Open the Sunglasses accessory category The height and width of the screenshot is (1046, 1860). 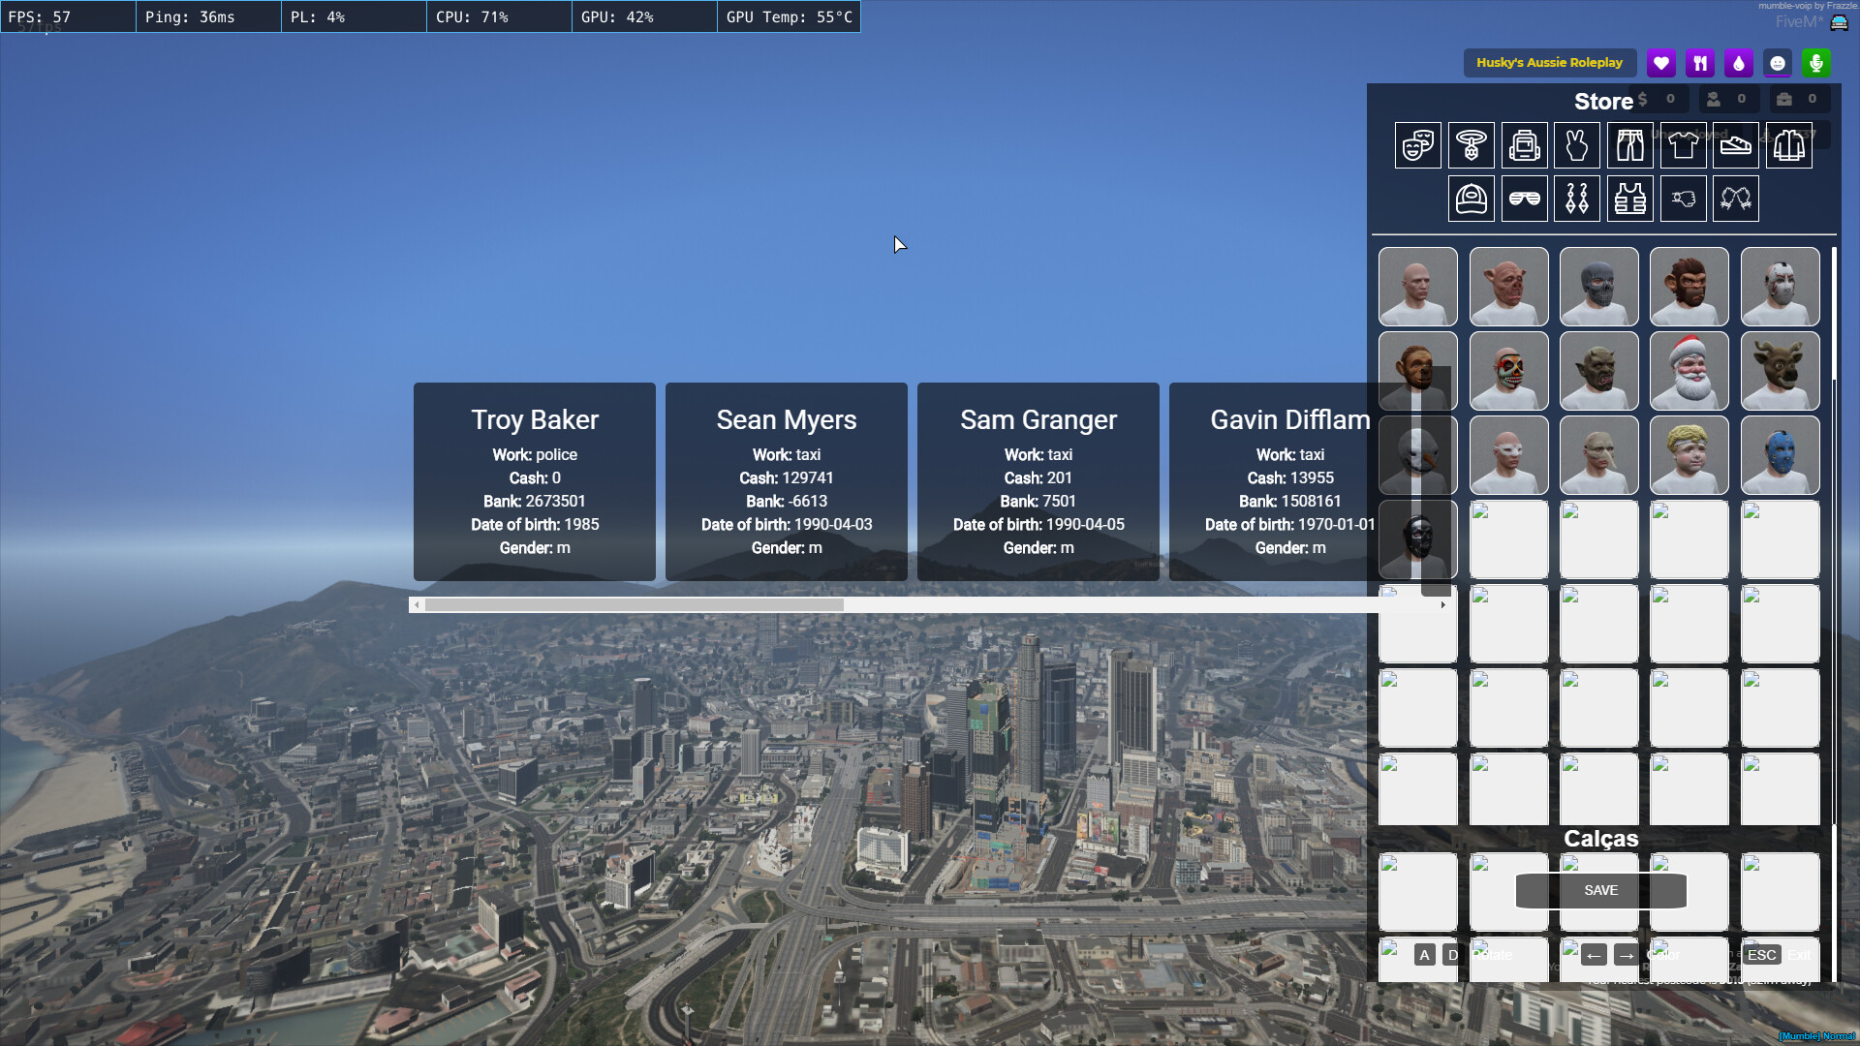1525,199
